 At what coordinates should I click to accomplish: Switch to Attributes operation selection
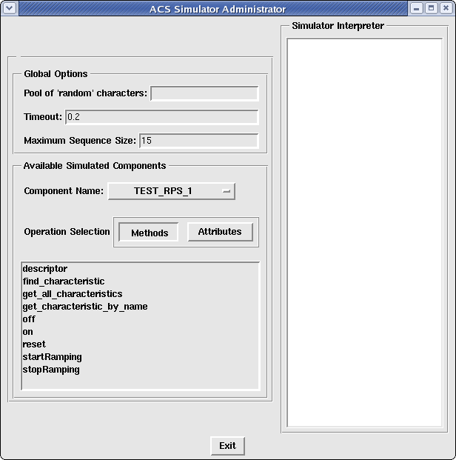coord(220,232)
